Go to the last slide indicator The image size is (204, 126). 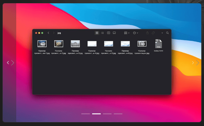(118, 114)
